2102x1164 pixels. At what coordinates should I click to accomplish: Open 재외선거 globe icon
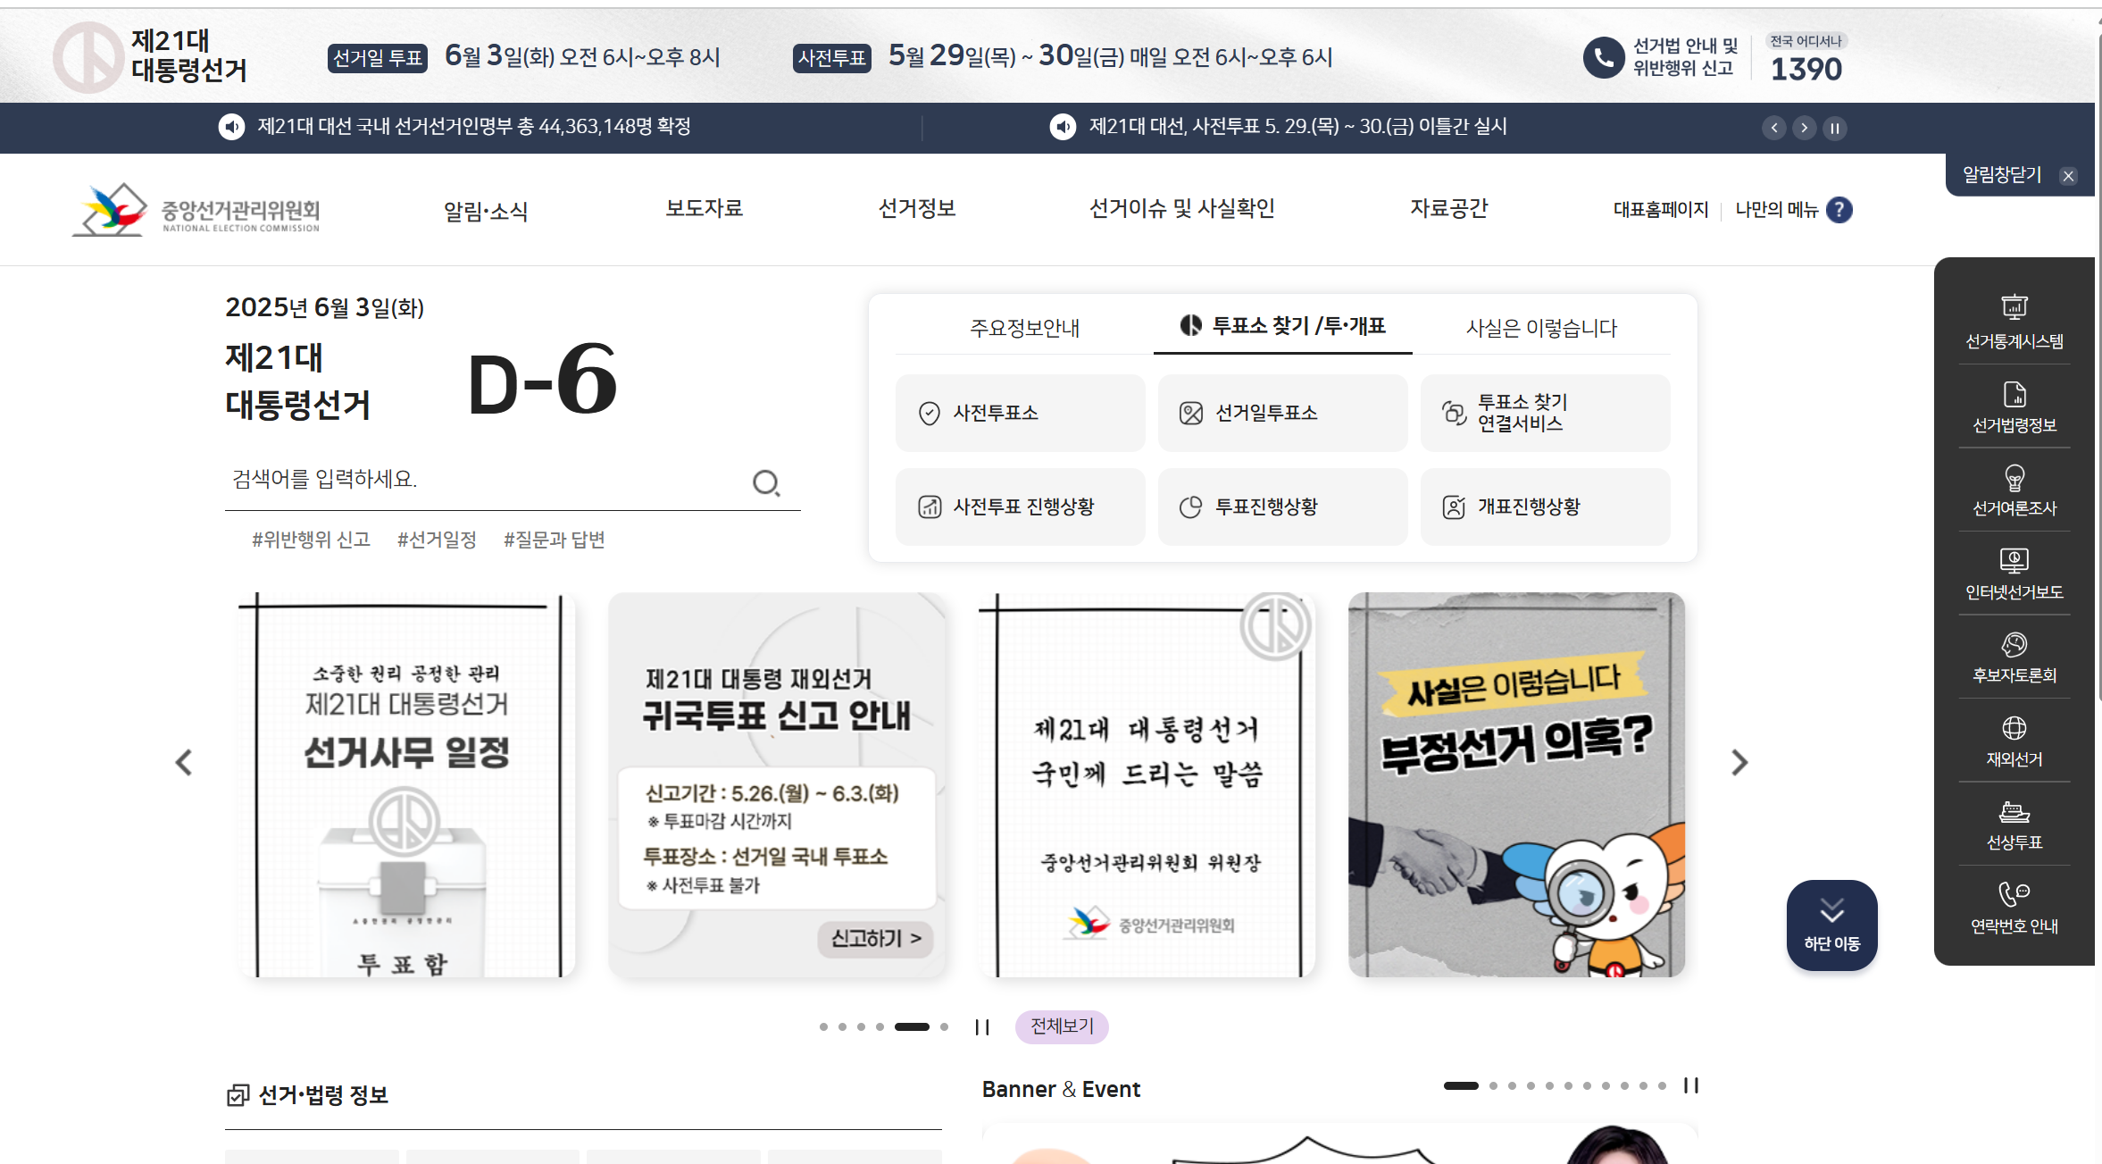coord(2014,728)
